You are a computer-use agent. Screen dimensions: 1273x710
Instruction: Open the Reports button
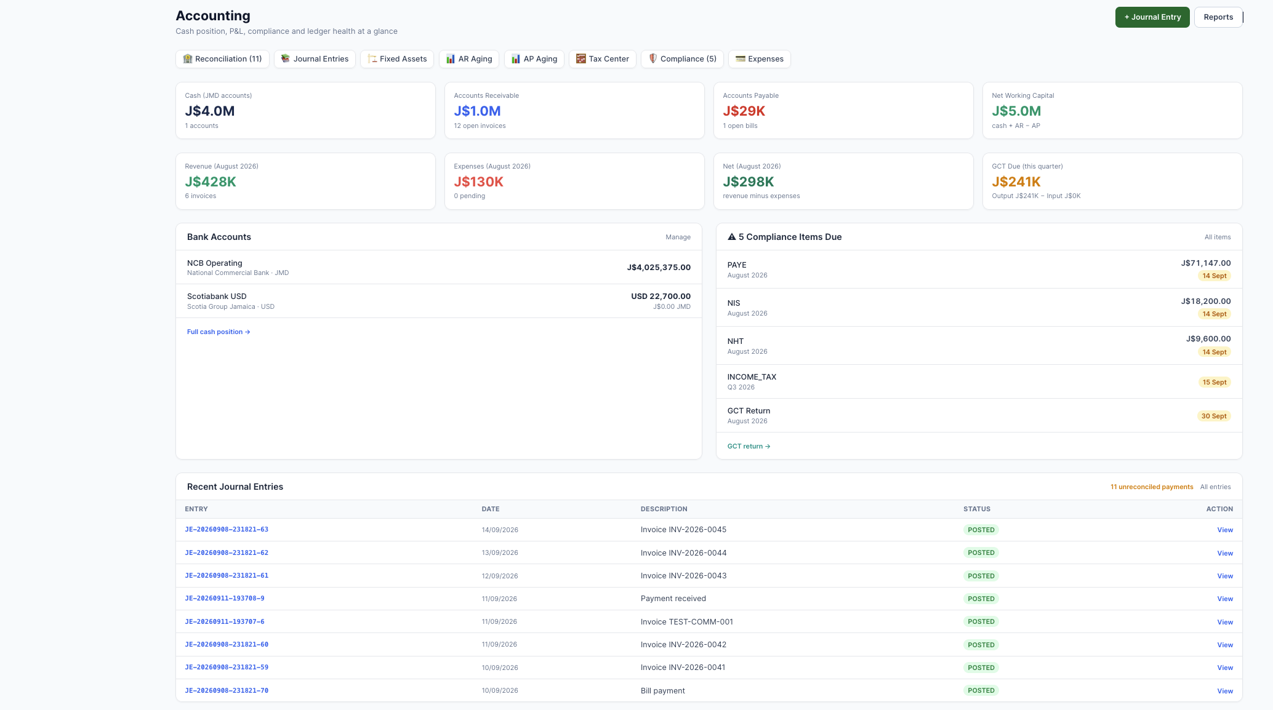[1218, 17]
